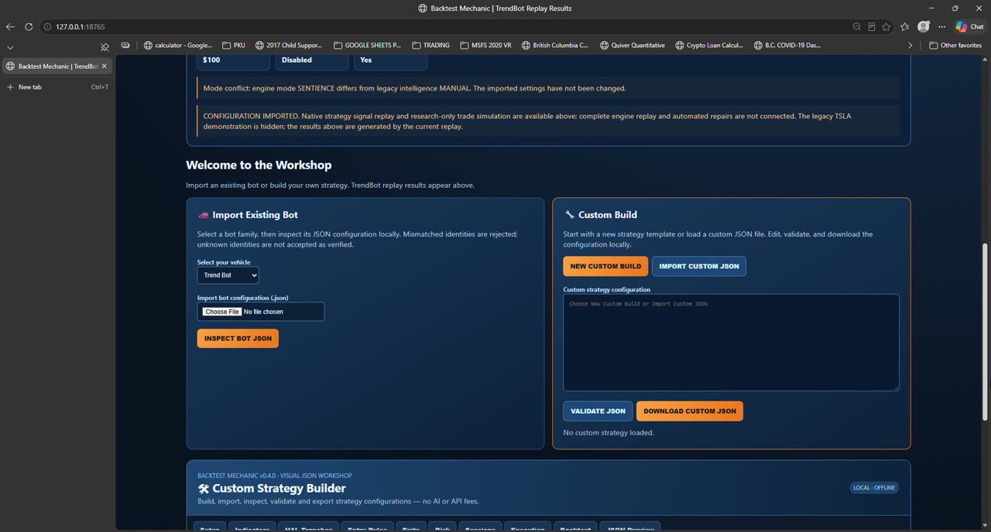Open the TRADING favorites folder
This screenshot has width=991, height=532.
[x=430, y=45]
